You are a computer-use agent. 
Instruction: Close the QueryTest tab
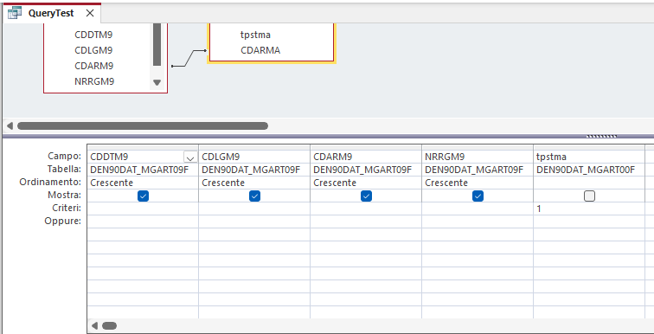click(90, 13)
